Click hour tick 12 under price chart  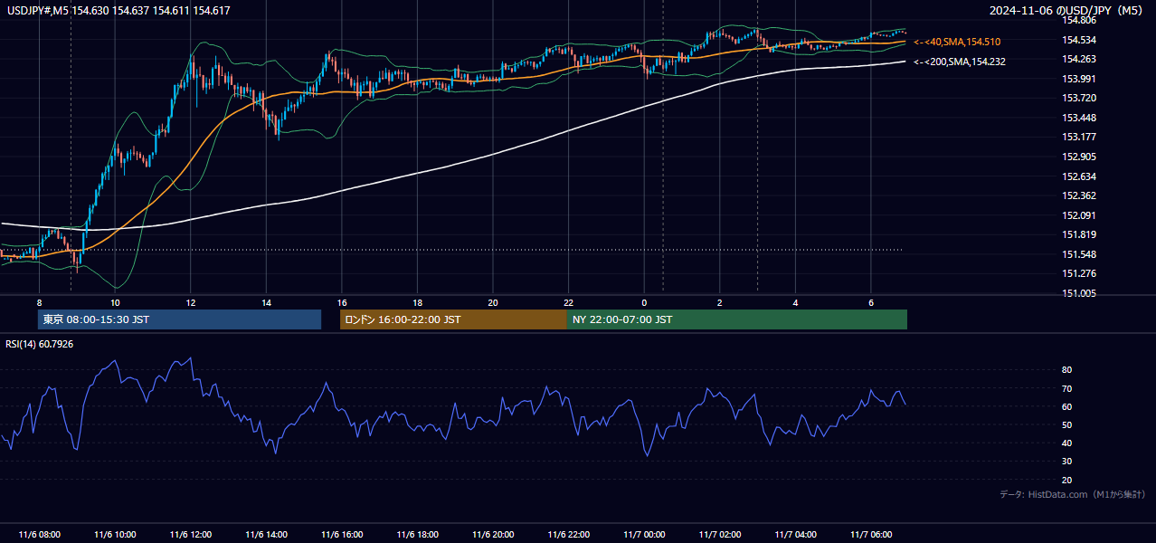190,302
